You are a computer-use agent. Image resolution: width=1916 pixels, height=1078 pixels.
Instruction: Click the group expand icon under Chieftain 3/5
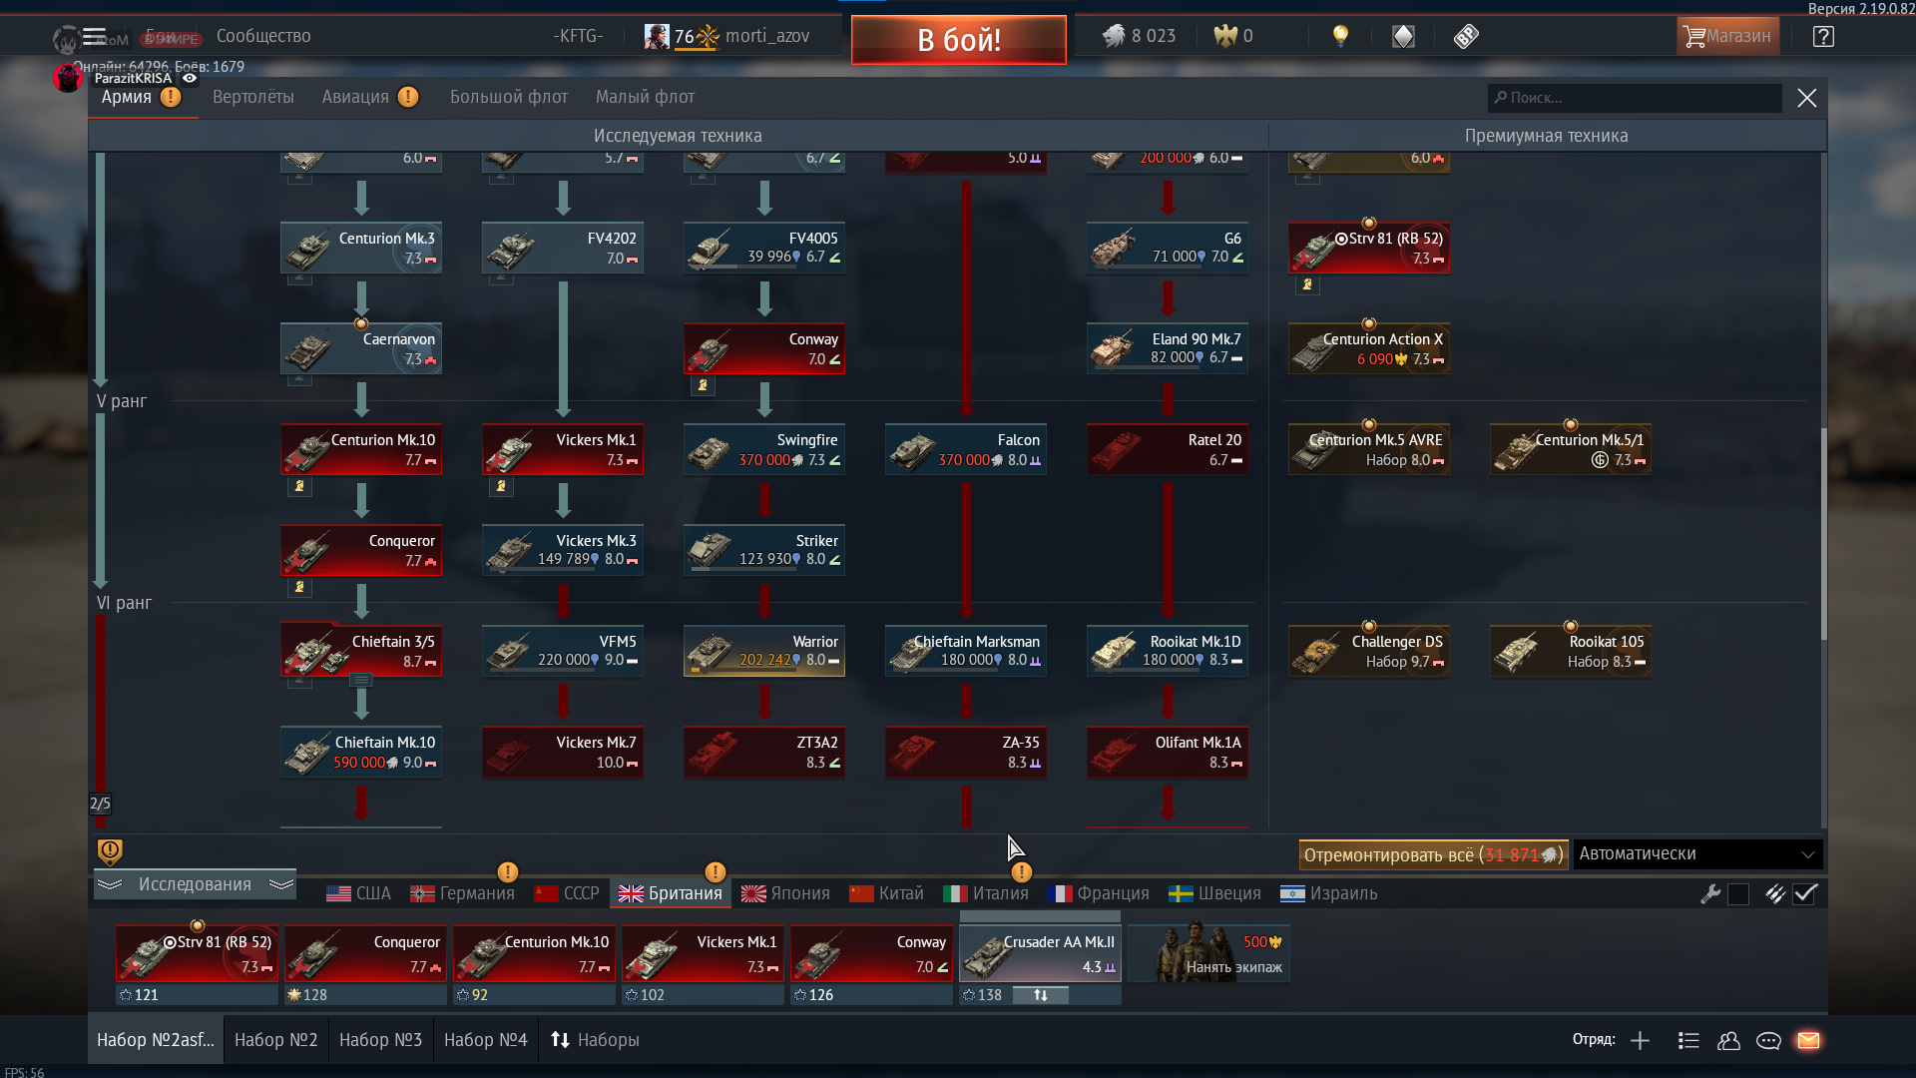361,681
